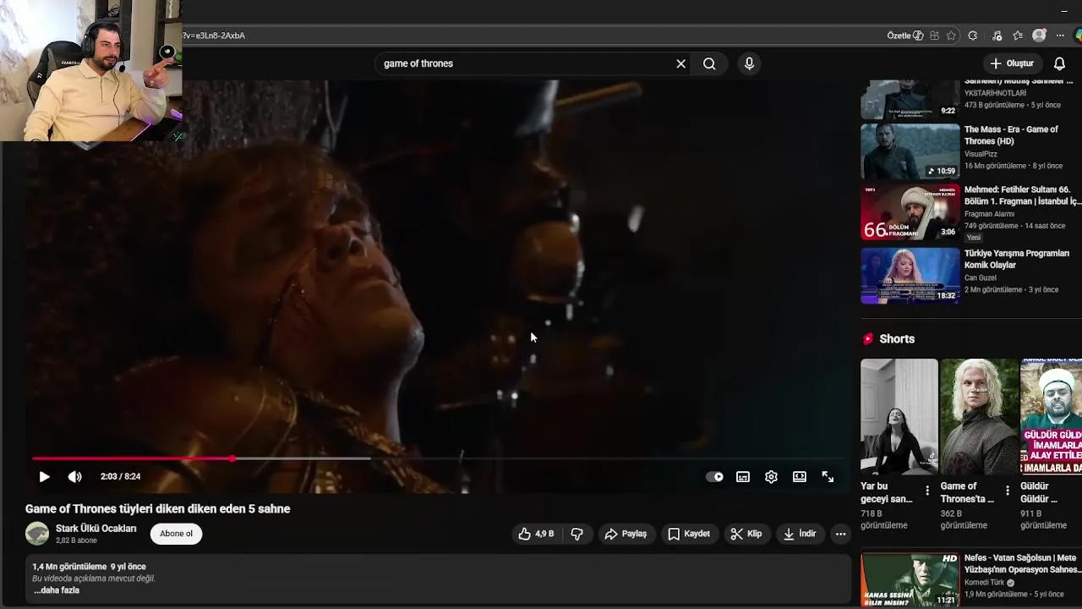Open the favorites list icon
Viewport: 1082px width, 609px height.
tap(1018, 36)
